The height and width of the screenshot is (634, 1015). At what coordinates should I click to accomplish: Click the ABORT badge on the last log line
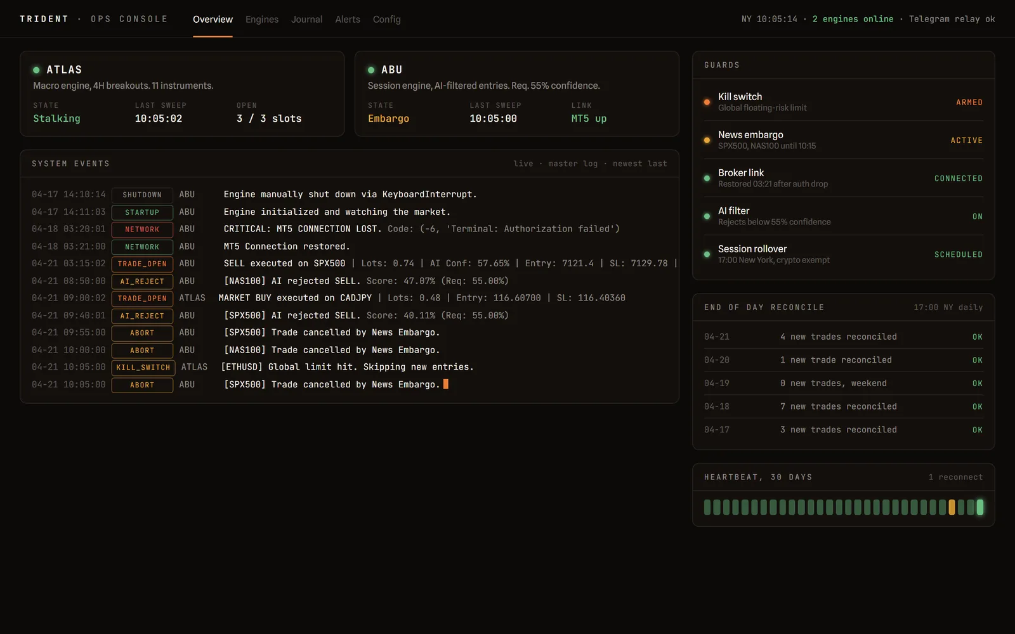[142, 385]
